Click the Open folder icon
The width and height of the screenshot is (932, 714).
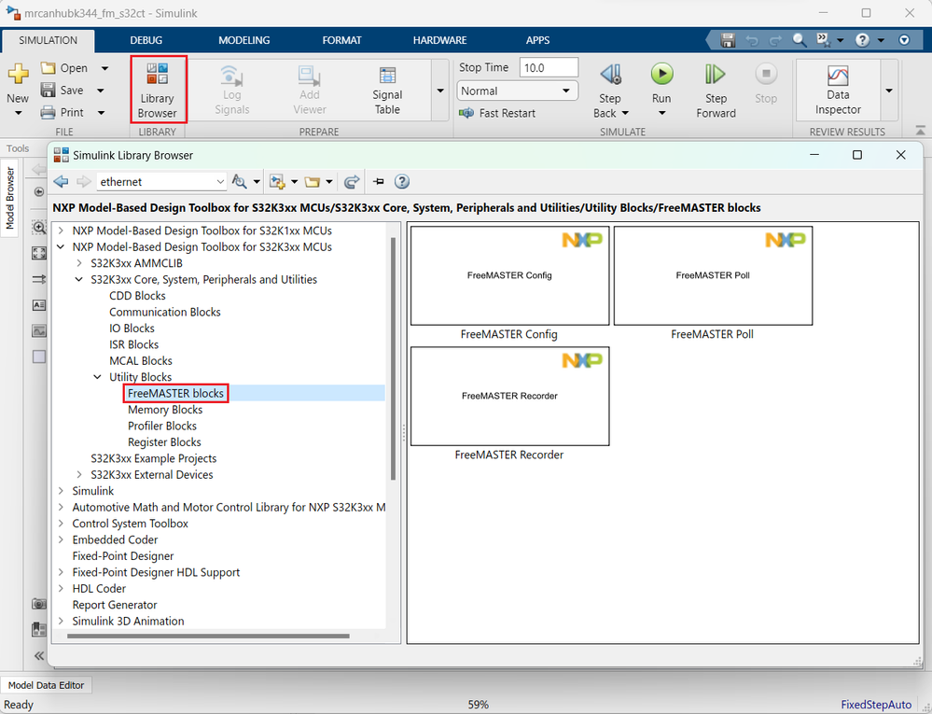point(49,68)
